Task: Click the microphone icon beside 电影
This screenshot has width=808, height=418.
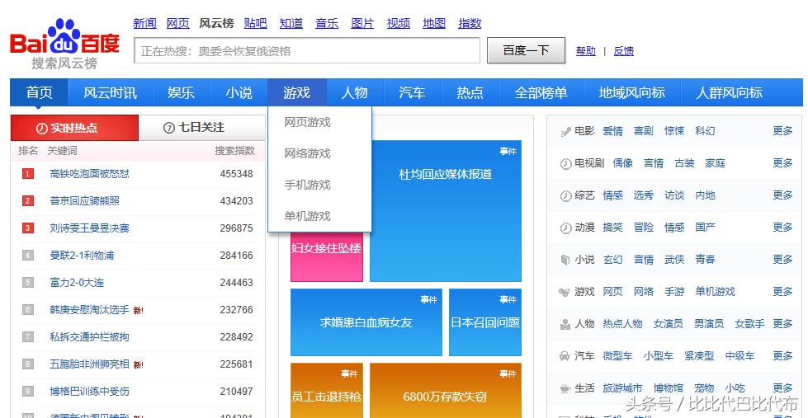Action: [565, 132]
